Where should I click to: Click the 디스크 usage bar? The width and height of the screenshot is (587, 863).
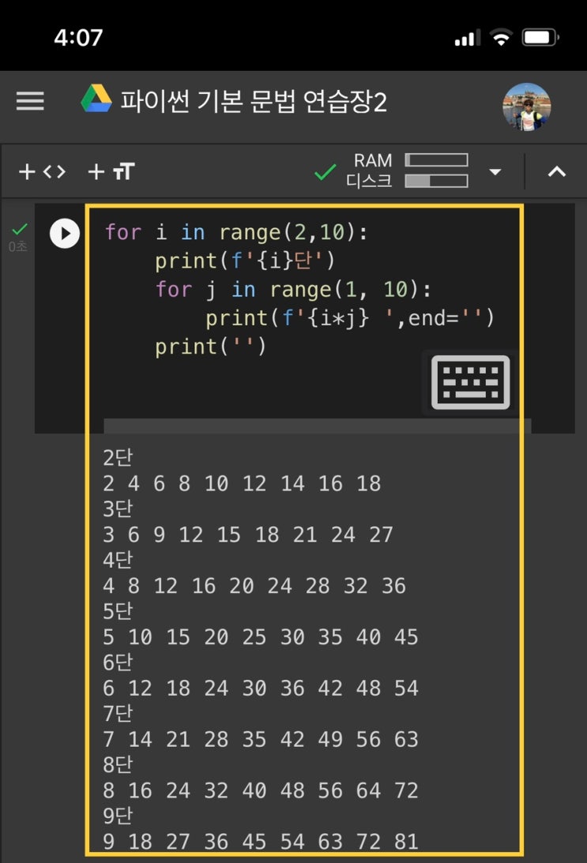[436, 182]
